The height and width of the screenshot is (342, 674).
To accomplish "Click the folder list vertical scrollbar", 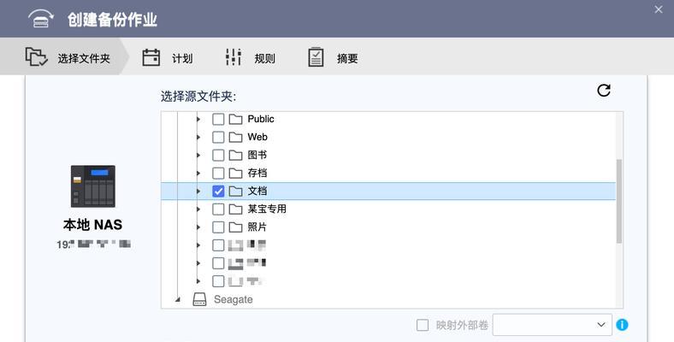I will [619, 201].
